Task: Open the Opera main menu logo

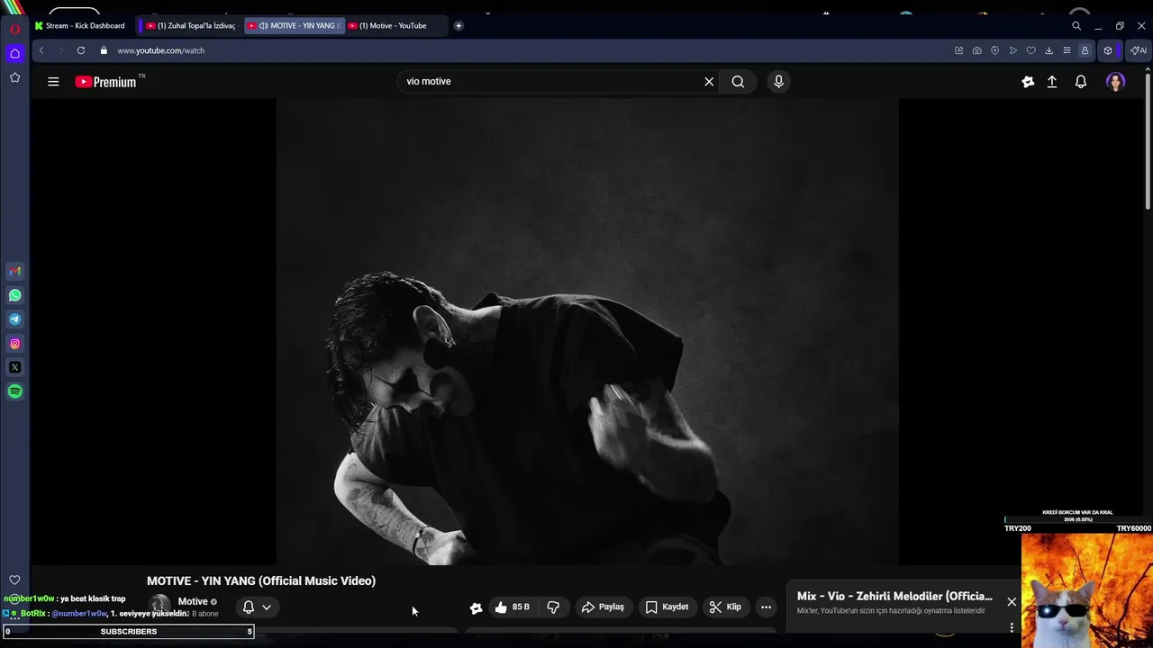Action: 14,29
